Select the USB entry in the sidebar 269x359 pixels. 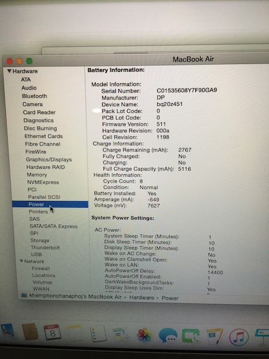tap(36, 254)
